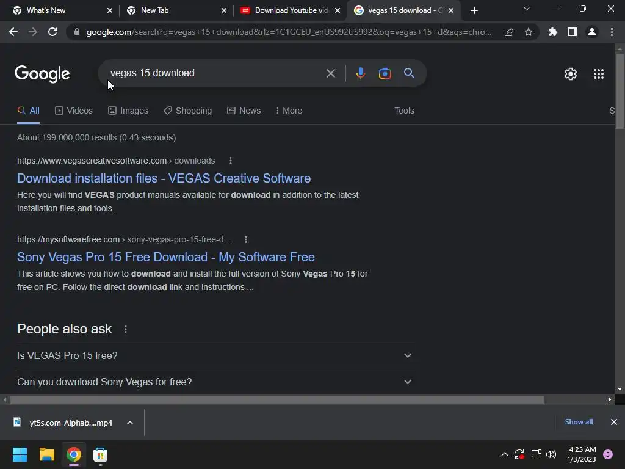
Task: Click the Google logo
Action: pos(42,74)
